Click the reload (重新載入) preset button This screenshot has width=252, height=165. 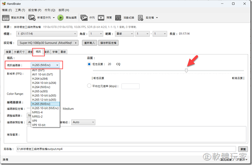pos(92,43)
